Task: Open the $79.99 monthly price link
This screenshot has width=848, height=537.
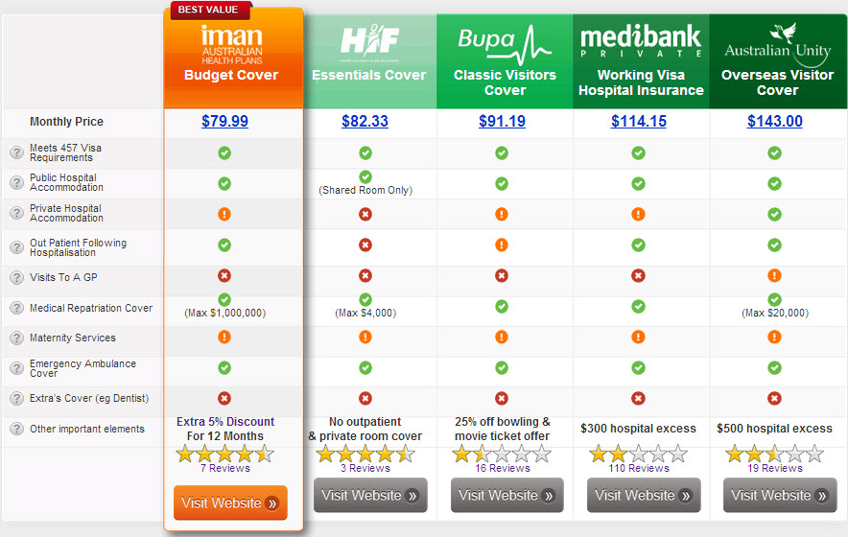Action: (224, 122)
